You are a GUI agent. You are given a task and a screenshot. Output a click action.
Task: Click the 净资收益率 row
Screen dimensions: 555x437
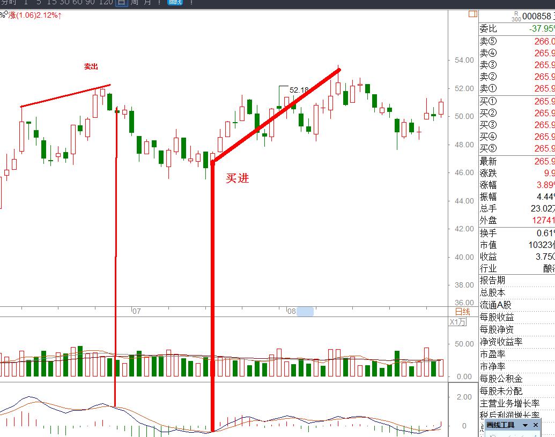pos(517,342)
